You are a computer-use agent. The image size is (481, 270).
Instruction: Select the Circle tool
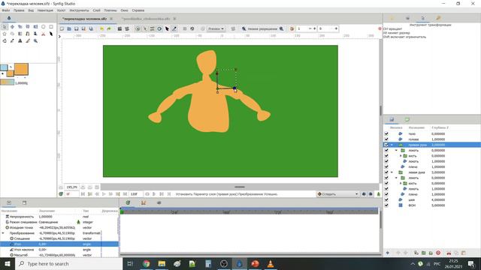44,27
